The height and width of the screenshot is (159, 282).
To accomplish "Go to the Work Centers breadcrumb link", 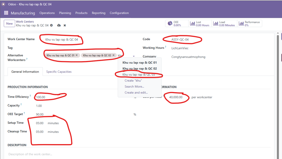I will [x=25, y=22].
